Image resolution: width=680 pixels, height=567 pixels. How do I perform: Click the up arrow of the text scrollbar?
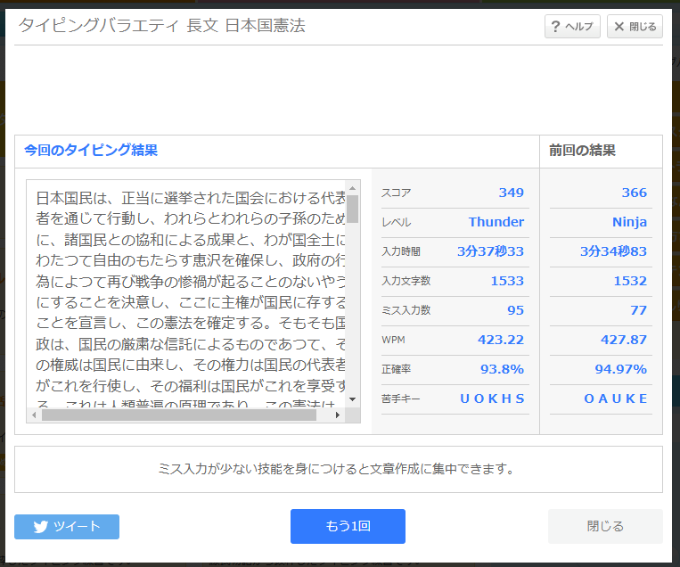353,188
